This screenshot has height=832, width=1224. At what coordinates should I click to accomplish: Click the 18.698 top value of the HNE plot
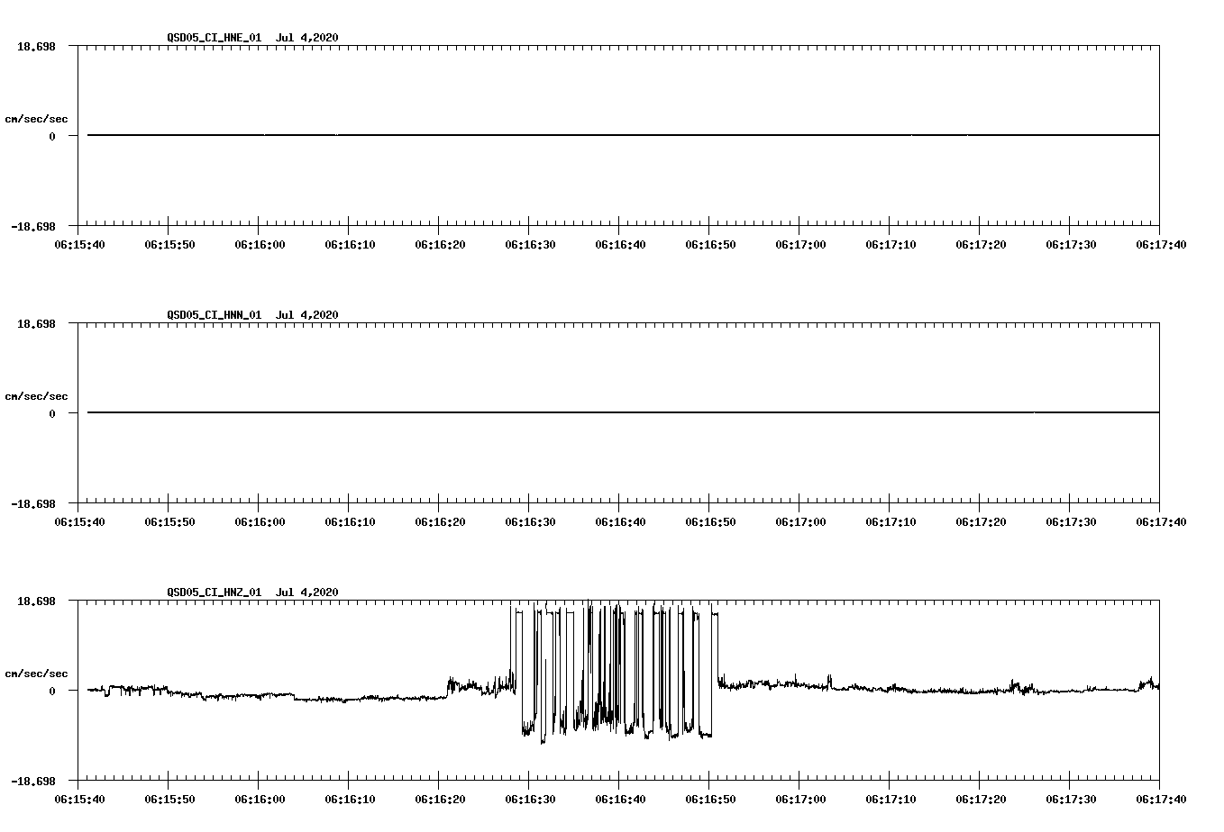point(36,45)
